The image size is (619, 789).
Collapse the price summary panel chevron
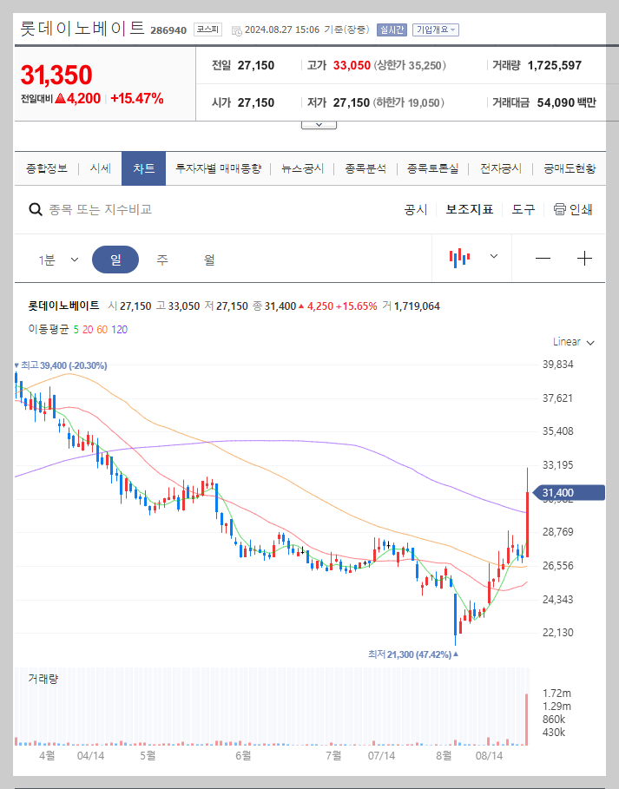(319, 123)
